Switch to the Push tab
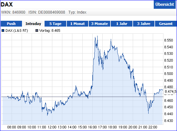 click(x=11, y=24)
